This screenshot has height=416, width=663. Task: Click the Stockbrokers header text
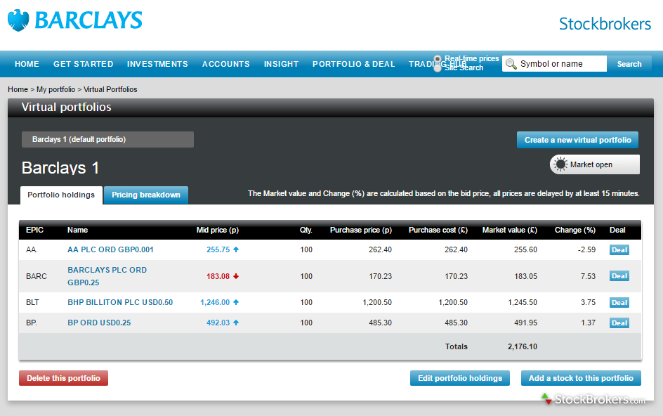(x=605, y=24)
